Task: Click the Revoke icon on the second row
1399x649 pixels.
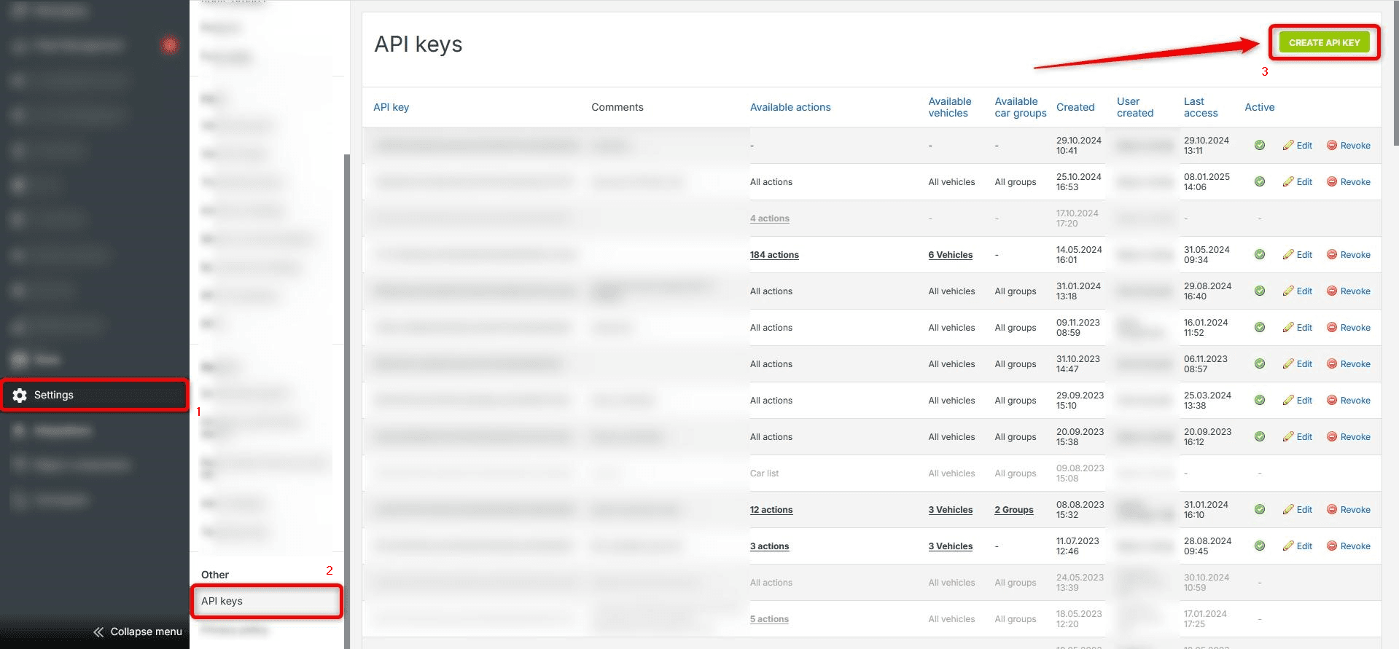Action: tap(1331, 181)
